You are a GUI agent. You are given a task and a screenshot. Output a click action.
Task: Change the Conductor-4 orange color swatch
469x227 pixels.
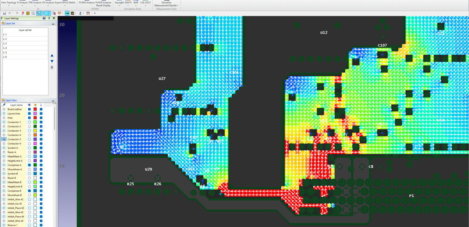(x=35, y=135)
